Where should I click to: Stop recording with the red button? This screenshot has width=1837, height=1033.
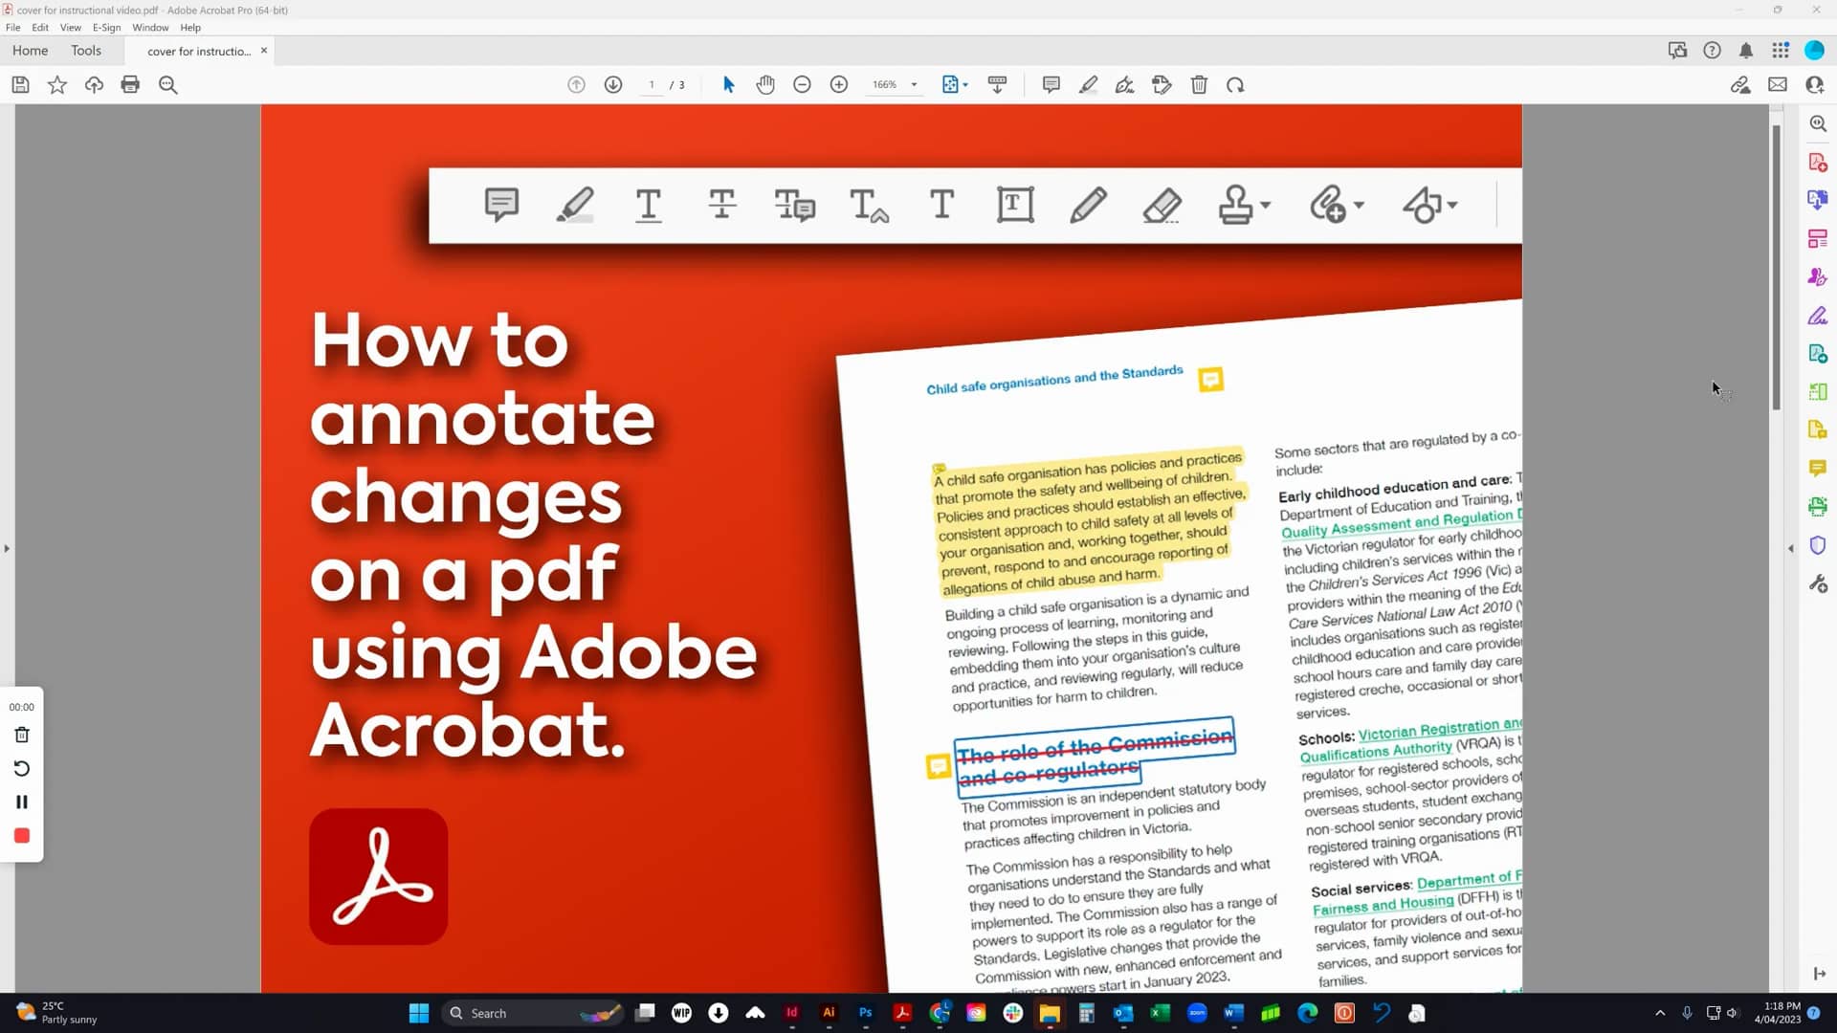[x=21, y=835]
